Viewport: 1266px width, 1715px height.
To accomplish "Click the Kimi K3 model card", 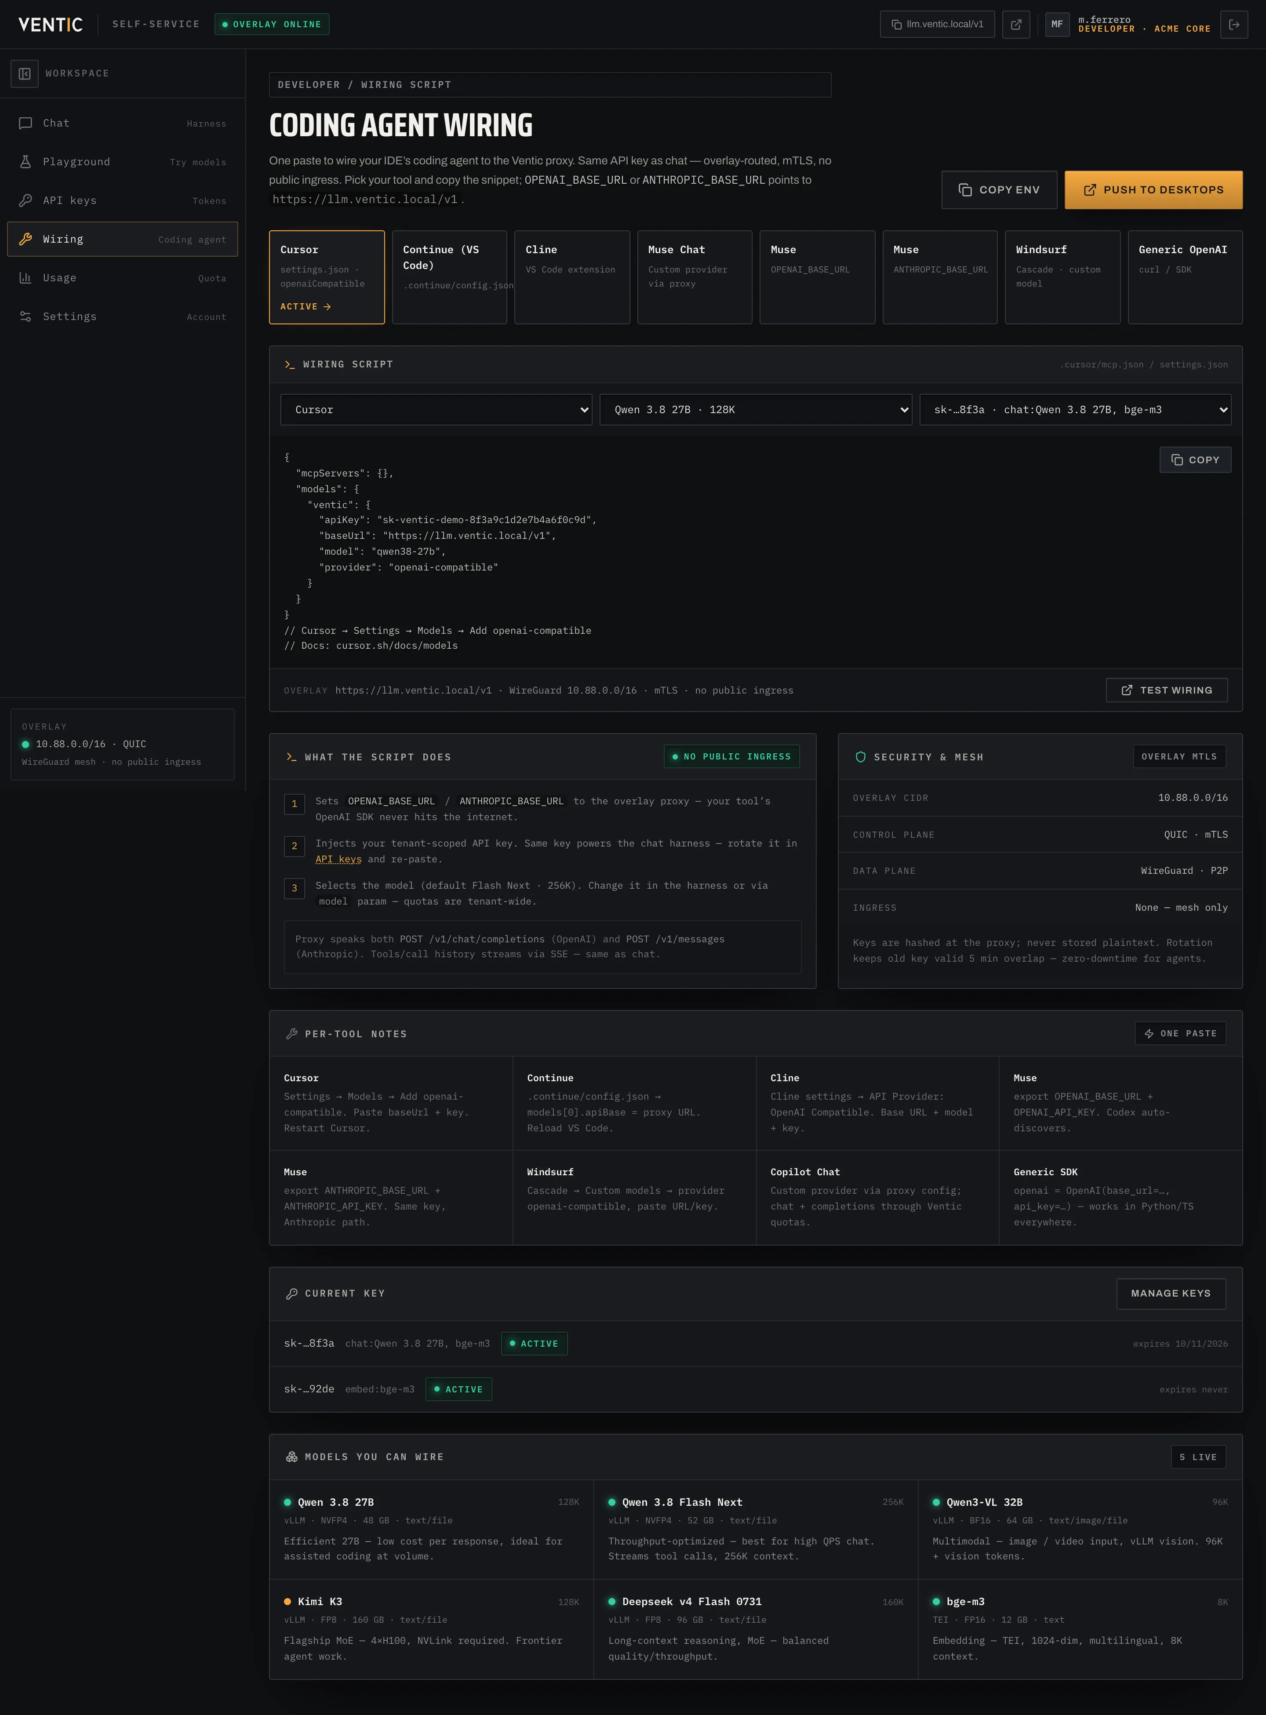I will click(432, 1629).
